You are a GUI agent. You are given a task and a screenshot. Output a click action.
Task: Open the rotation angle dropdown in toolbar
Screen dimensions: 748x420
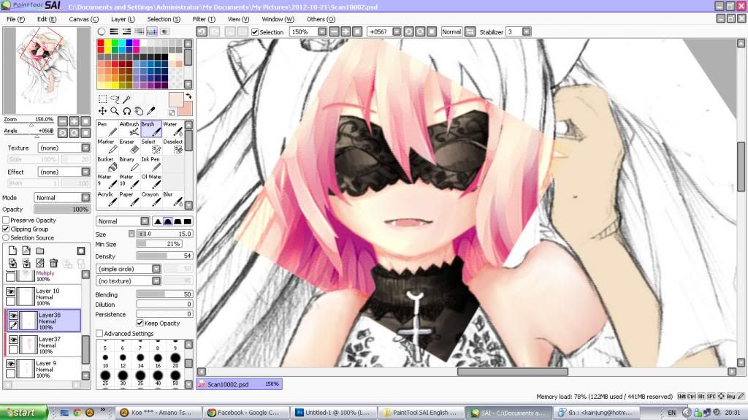tap(397, 32)
